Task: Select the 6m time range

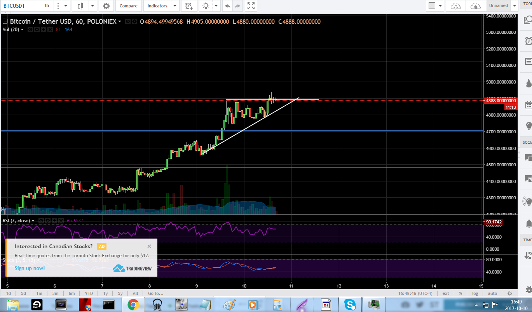Action: pos(72,293)
